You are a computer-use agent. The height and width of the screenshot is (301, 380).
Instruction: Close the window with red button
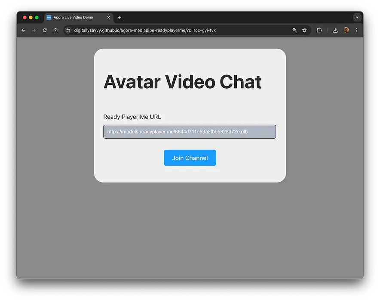tap(25, 18)
